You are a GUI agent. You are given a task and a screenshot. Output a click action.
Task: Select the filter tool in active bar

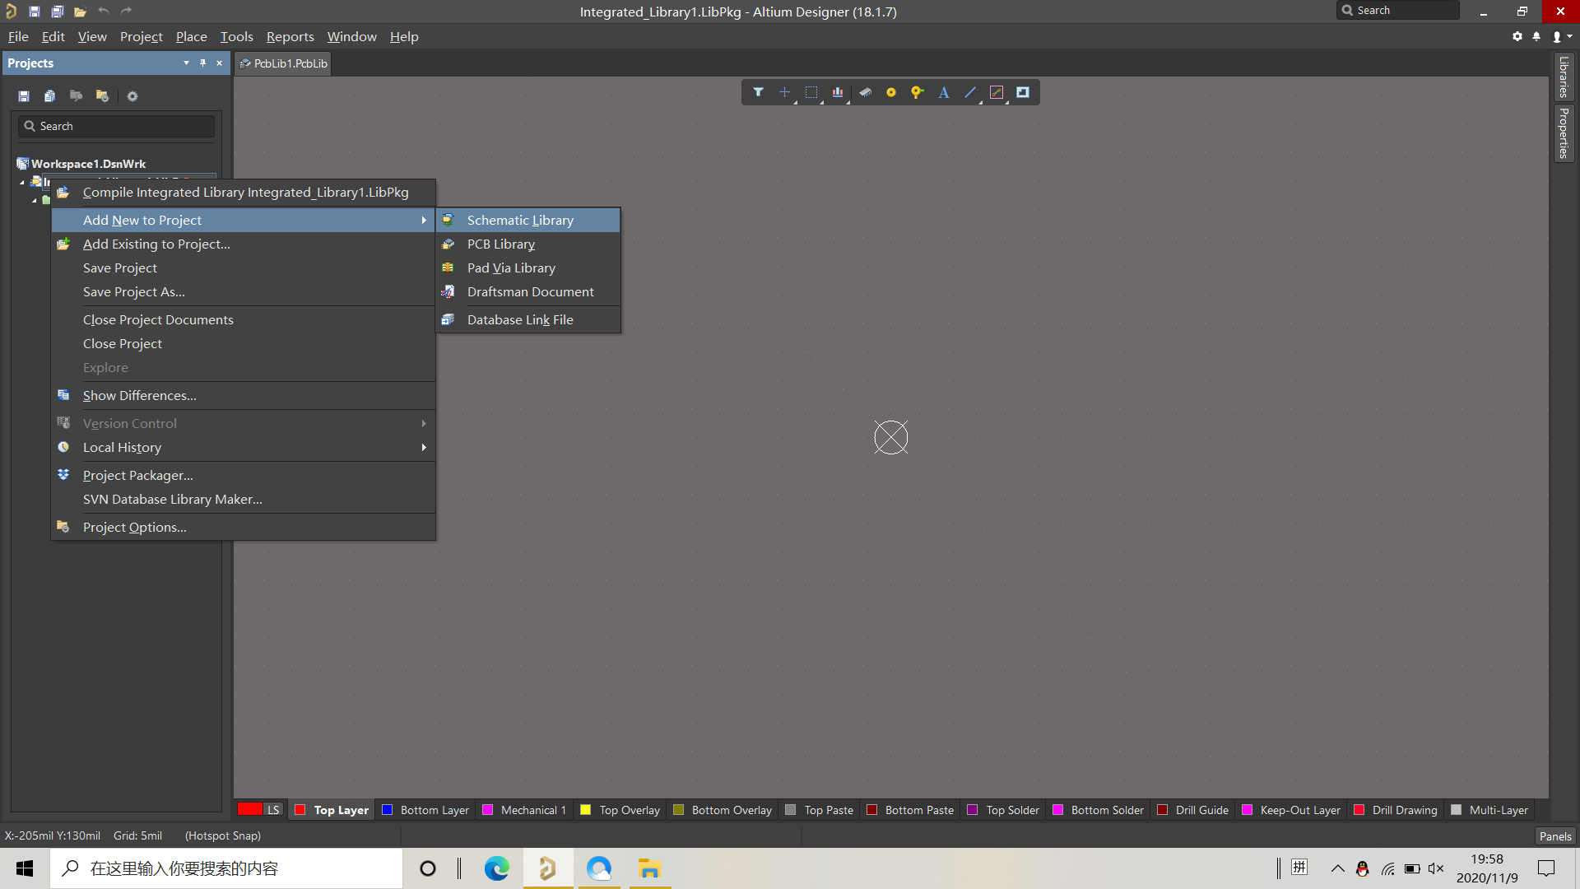pyautogui.click(x=758, y=92)
